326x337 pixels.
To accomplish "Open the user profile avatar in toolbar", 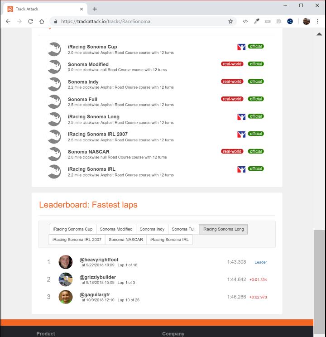I will pyautogui.click(x=306, y=21).
